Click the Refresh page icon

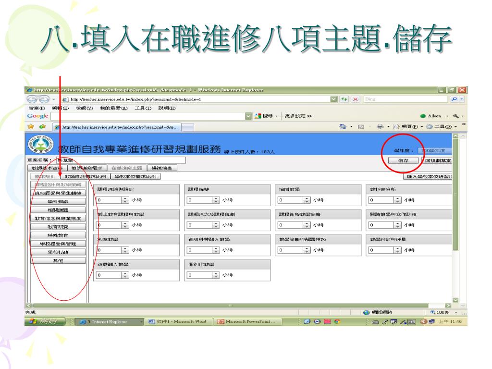(x=344, y=99)
